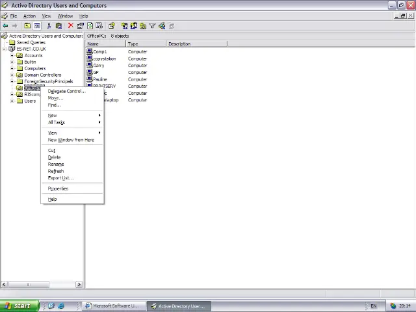416x312 pixels.
Task: Expand the Computers tree node
Action: tap(12, 68)
